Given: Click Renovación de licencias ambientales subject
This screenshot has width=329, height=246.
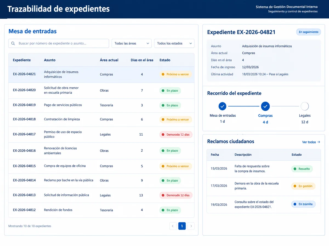Looking at the screenshot, I should [60, 151].
